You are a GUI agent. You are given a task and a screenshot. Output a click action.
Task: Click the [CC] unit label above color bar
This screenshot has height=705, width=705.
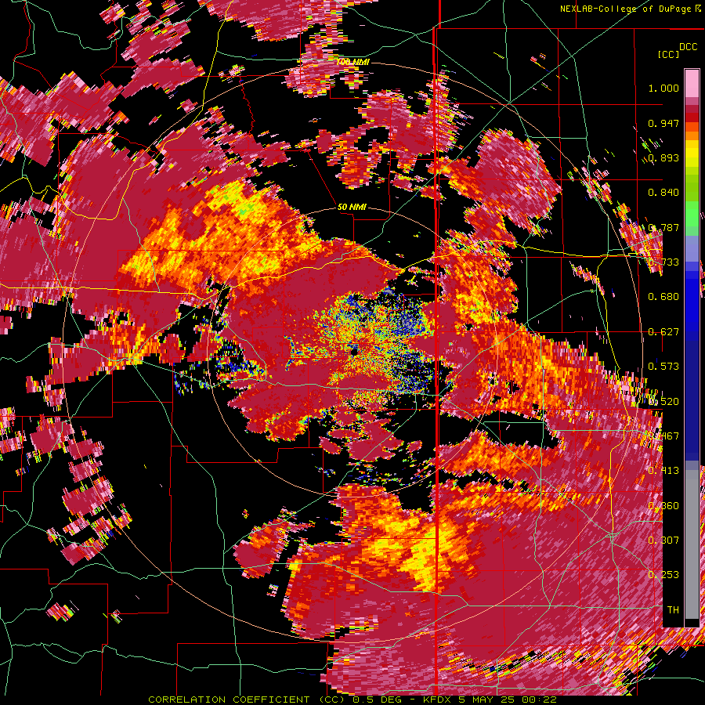click(x=668, y=54)
